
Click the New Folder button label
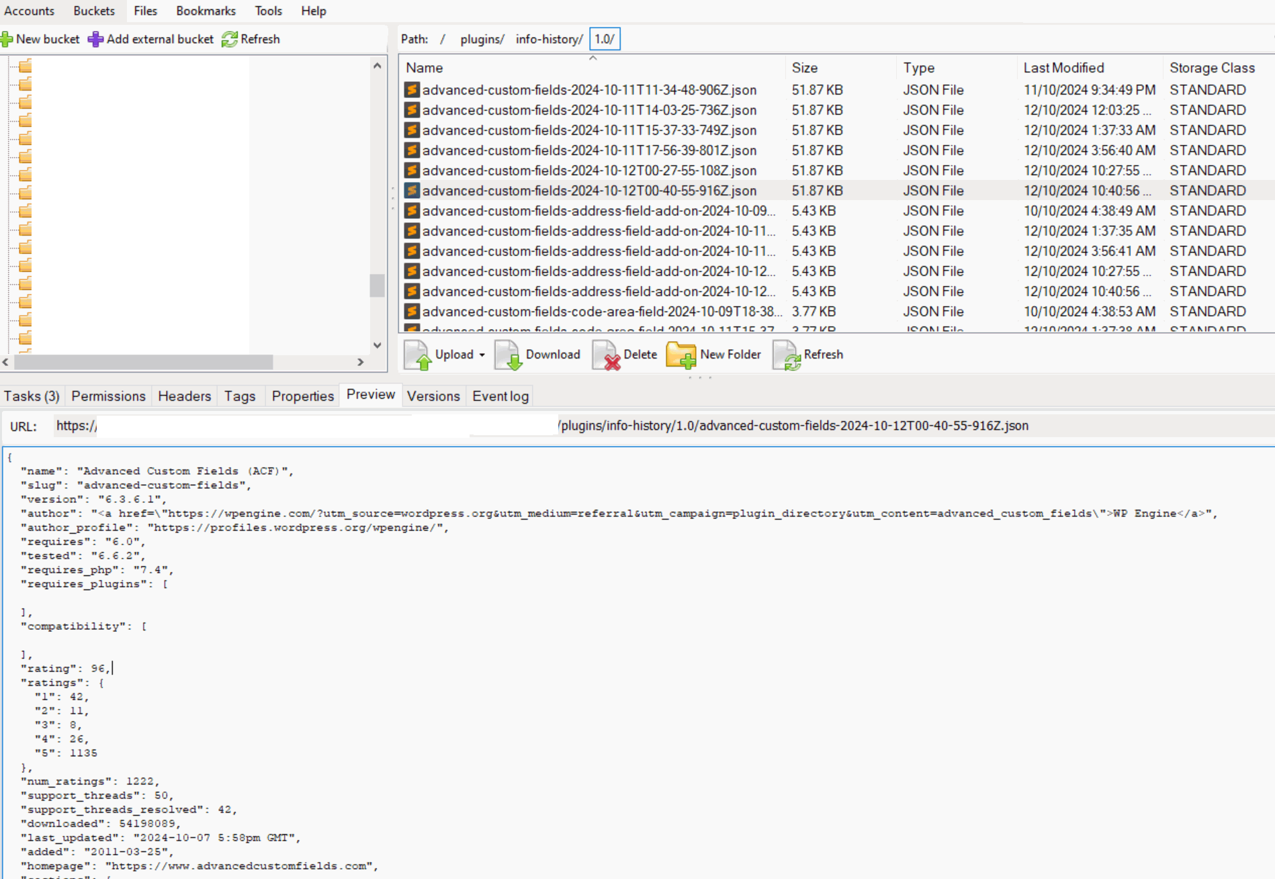point(730,355)
